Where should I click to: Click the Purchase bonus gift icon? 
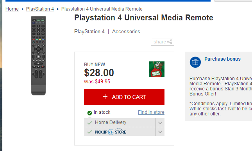click(195, 62)
